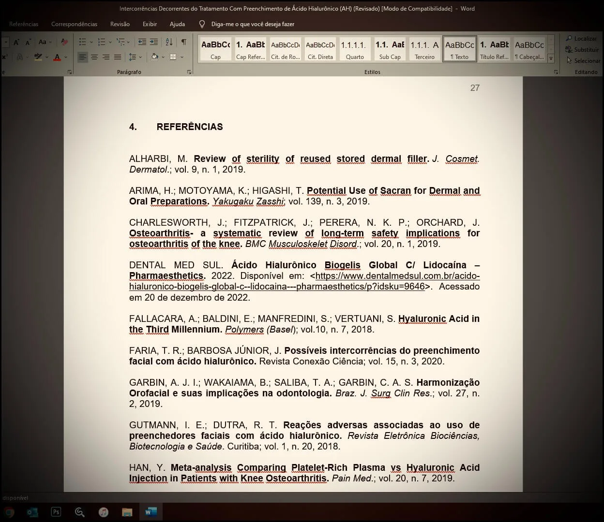
Task: Switch to the Correspondências tab
Action: tap(74, 24)
